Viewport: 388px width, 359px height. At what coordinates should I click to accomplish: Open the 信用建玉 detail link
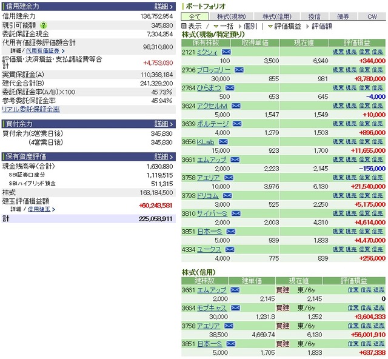tap(39, 209)
